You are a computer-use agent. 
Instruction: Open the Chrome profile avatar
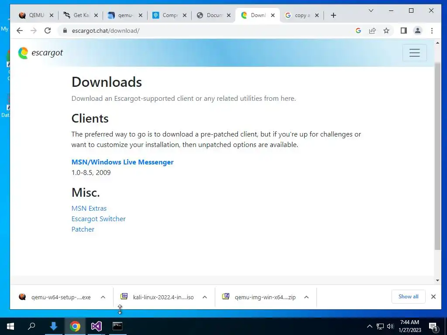pyautogui.click(x=418, y=31)
